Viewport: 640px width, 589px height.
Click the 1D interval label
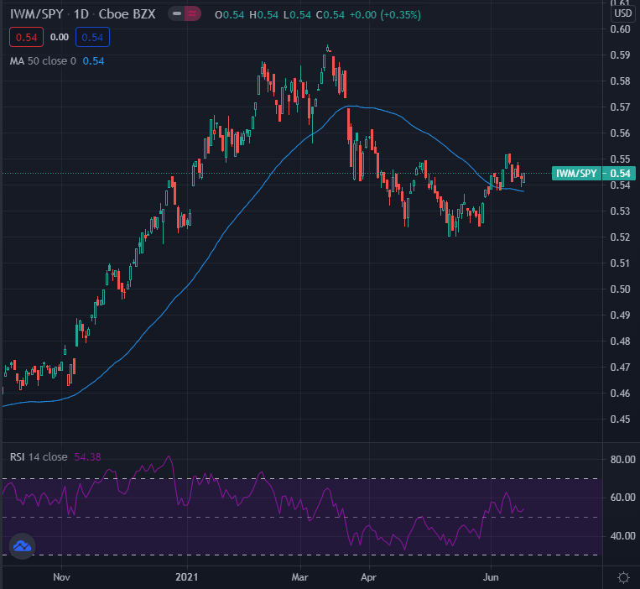pos(81,14)
